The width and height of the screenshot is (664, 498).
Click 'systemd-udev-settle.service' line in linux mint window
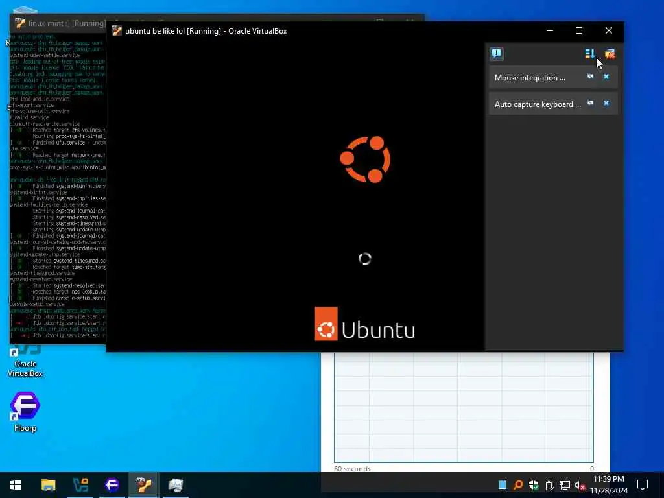coord(45,55)
